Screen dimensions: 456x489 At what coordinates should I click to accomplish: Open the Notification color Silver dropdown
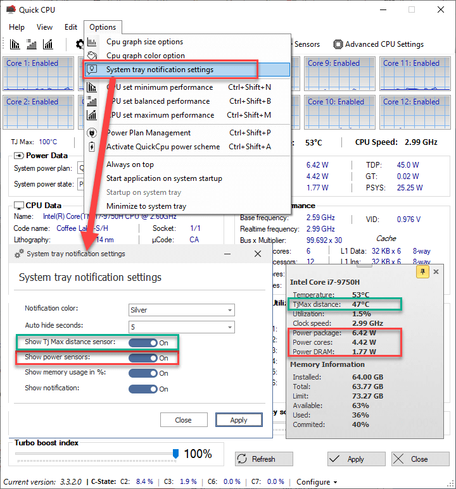(x=182, y=310)
